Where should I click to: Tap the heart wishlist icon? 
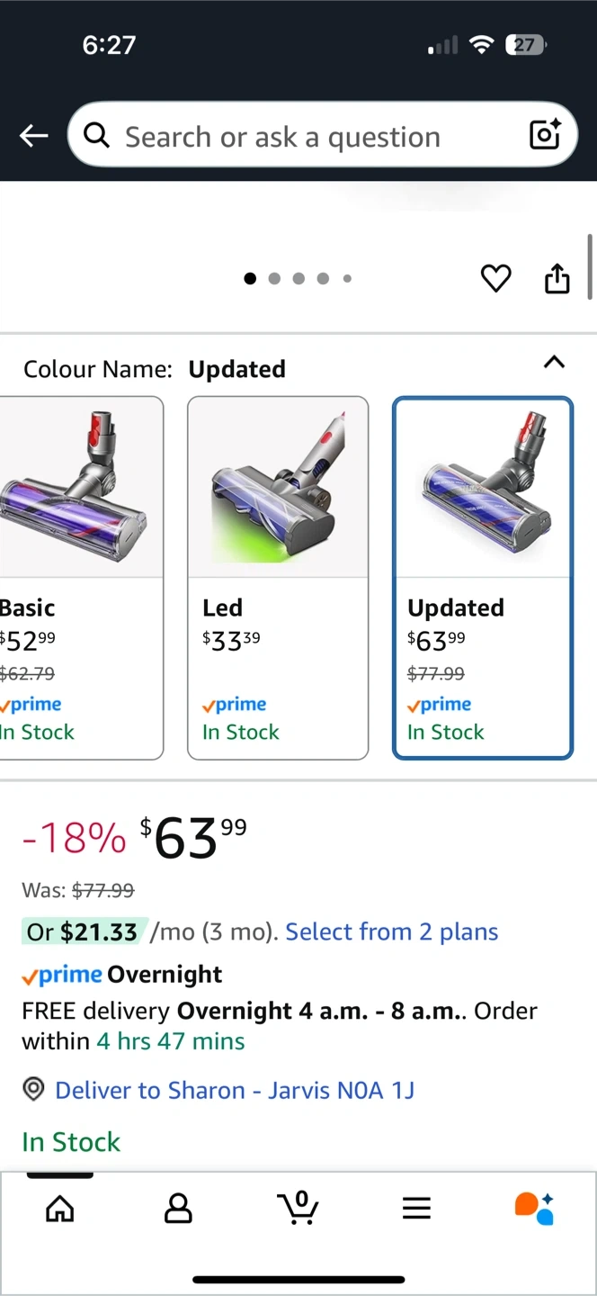495,279
